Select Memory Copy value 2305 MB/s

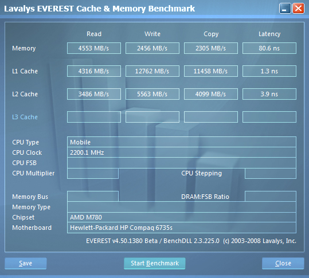(211, 48)
